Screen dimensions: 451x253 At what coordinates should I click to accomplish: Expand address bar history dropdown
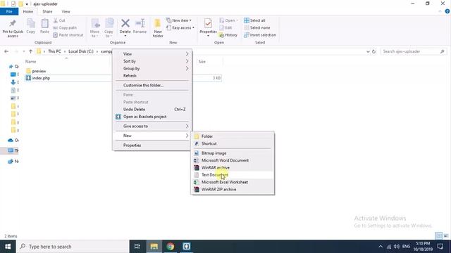pyautogui.click(x=368, y=51)
